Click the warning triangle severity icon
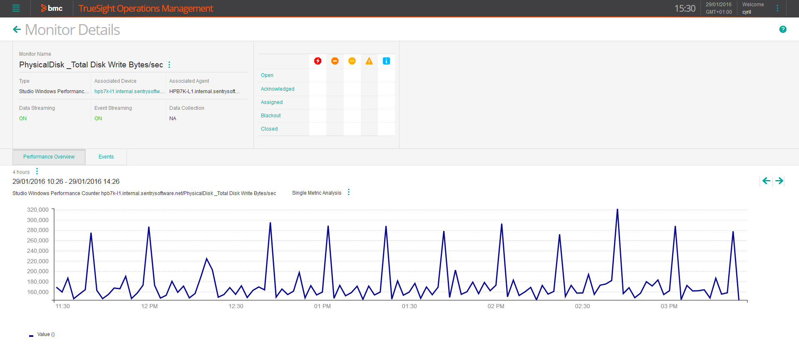799x361 pixels. 369,61
